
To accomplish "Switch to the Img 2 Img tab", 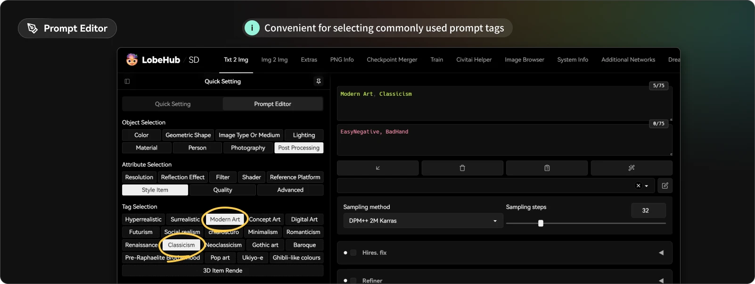I will point(274,60).
